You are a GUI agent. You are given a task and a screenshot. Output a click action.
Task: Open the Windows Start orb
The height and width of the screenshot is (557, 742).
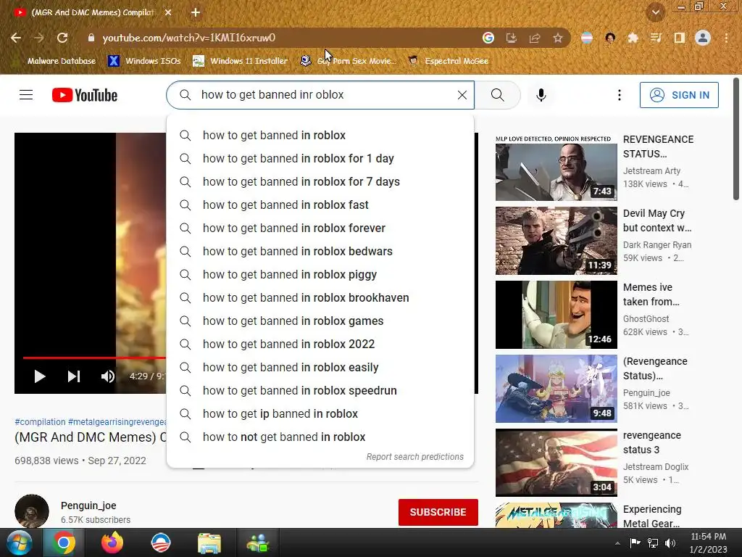point(20,542)
